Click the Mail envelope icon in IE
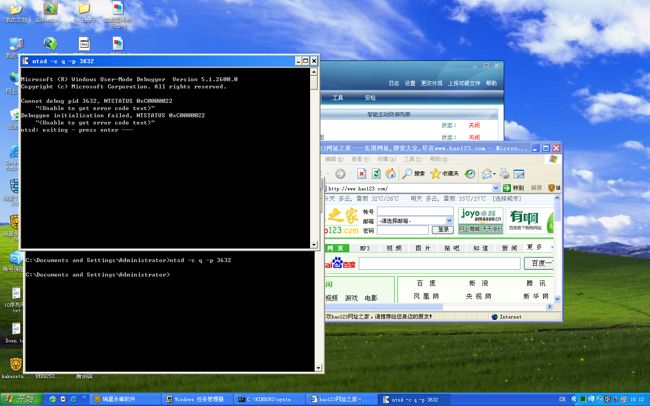 tap(487, 174)
